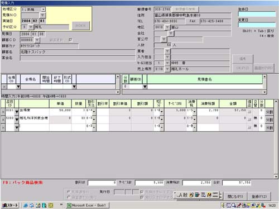The width and height of the screenshot is (279, 209).
Task: Click the magnifier icon in the system tray
Action: click(x=234, y=205)
